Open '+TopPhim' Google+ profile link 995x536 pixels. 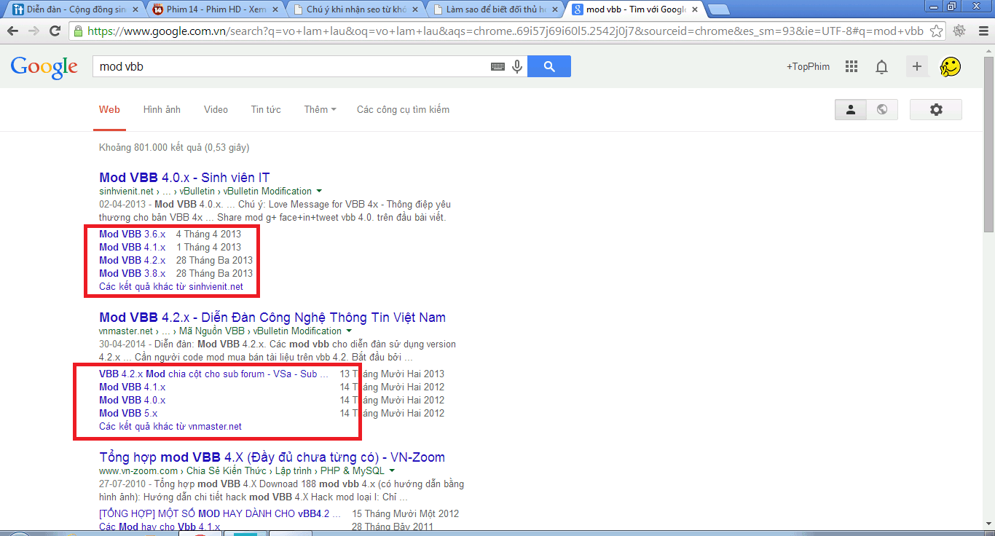click(x=808, y=66)
